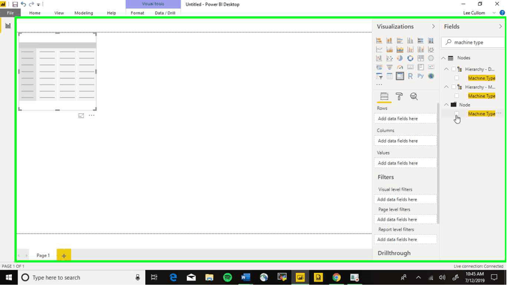Select the Clustered column chart visualization

coord(410,41)
